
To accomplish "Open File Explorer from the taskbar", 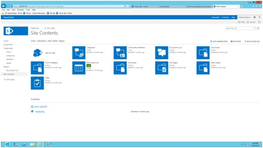I will (32, 144).
